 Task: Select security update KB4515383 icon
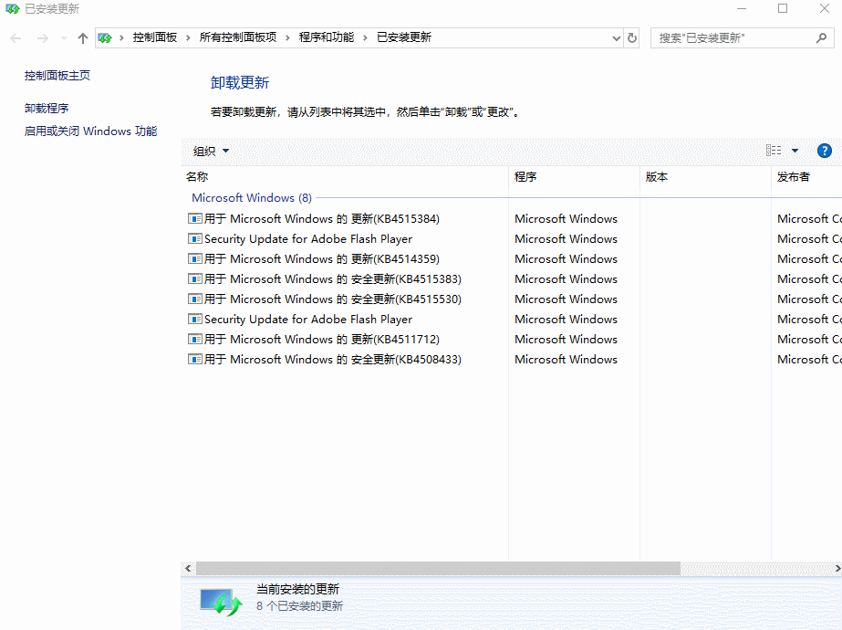tap(195, 279)
